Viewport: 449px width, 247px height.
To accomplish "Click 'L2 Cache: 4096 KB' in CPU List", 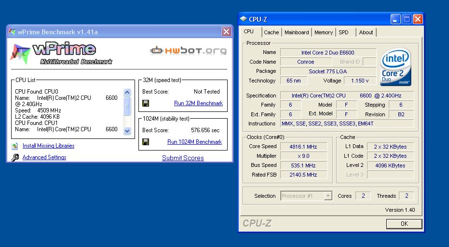I will [37, 117].
